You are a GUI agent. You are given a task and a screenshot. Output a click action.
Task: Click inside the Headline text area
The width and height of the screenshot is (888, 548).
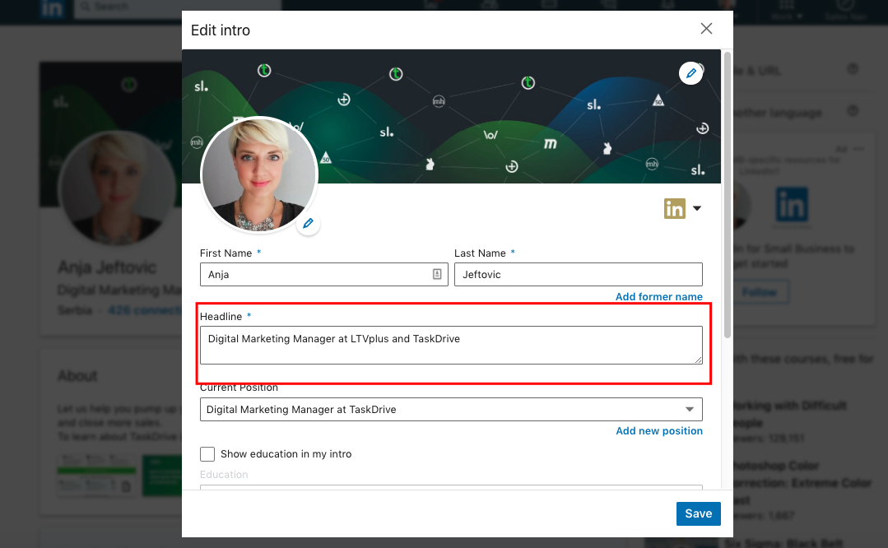(x=451, y=345)
